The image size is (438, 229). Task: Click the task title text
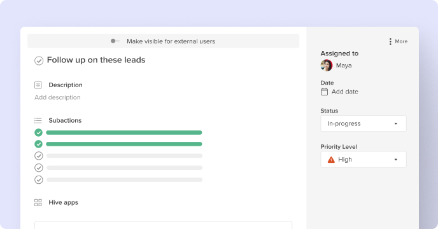coord(96,60)
